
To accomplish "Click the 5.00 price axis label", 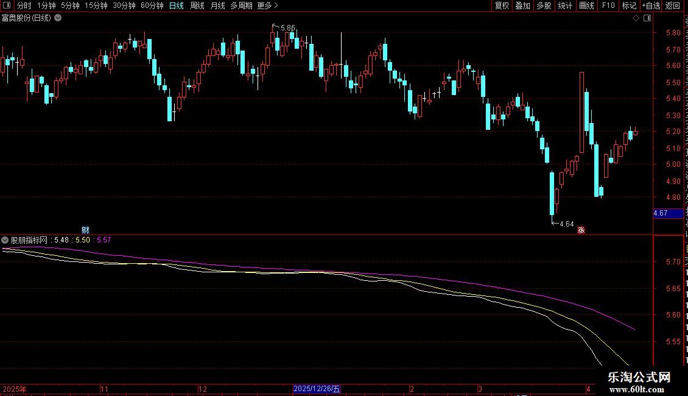I will point(673,164).
